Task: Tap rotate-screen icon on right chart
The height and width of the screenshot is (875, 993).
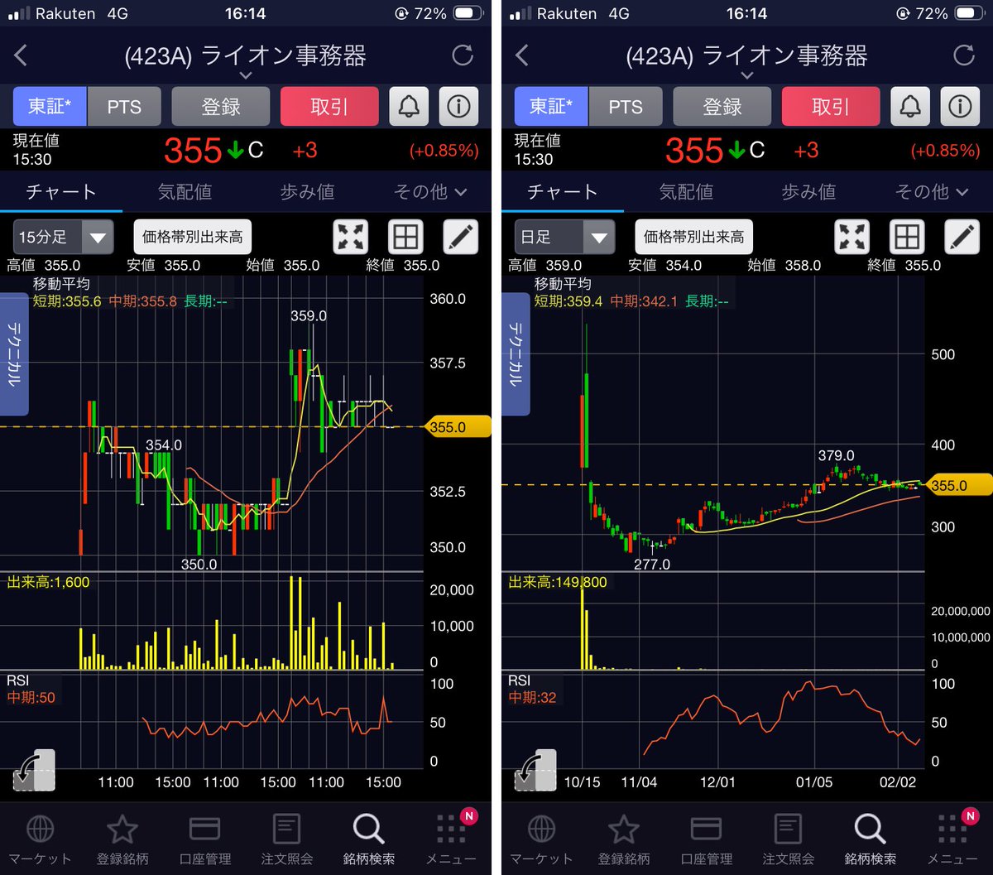Action: coord(535,770)
